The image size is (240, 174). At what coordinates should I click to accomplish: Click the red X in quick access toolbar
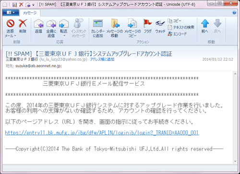pos(21,5)
